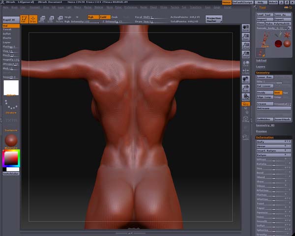Click the L.Sym symmetry icon

pyautogui.click(x=246, y=71)
